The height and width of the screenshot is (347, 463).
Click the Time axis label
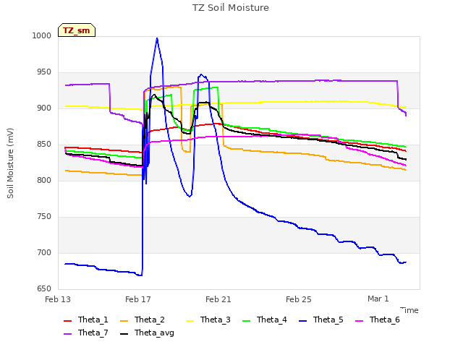pyautogui.click(x=409, y=310)
